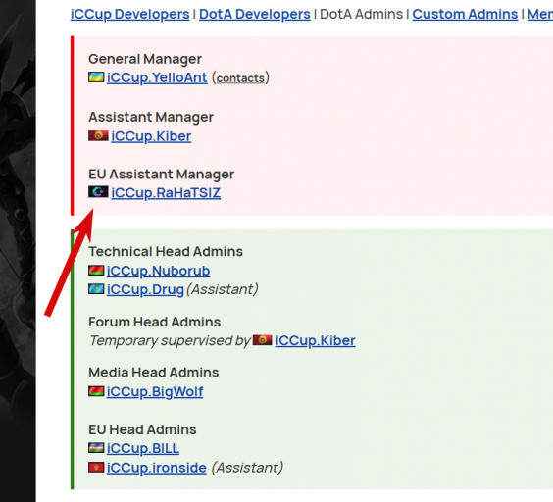
Task: Open iCCup.BILL profile link
Action: click(143, 448)
